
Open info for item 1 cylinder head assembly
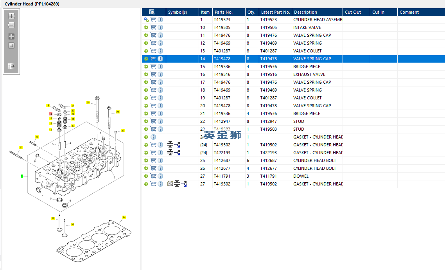(x=160, y=20)
